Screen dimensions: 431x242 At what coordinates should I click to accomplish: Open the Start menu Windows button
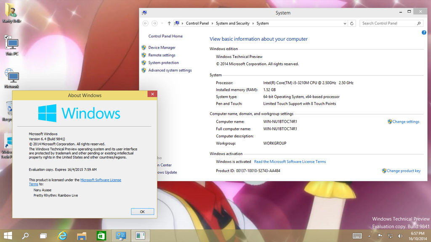click(x=8, y=235)
